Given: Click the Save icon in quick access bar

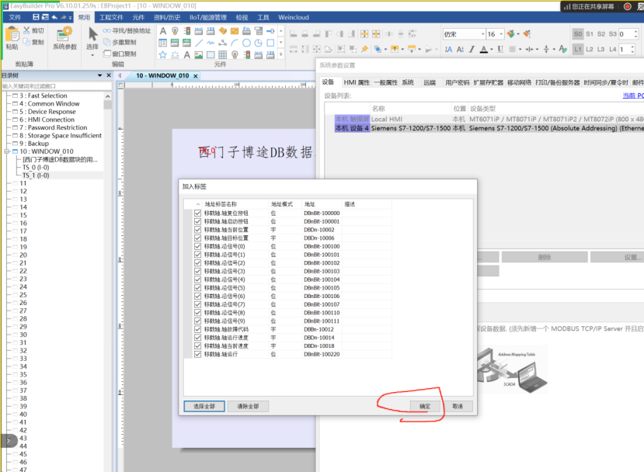Looking at the screenshot, I should pos(36,17).
